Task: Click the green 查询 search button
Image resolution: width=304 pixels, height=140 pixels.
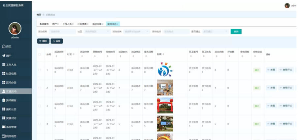Action: (x=236, y=31)
